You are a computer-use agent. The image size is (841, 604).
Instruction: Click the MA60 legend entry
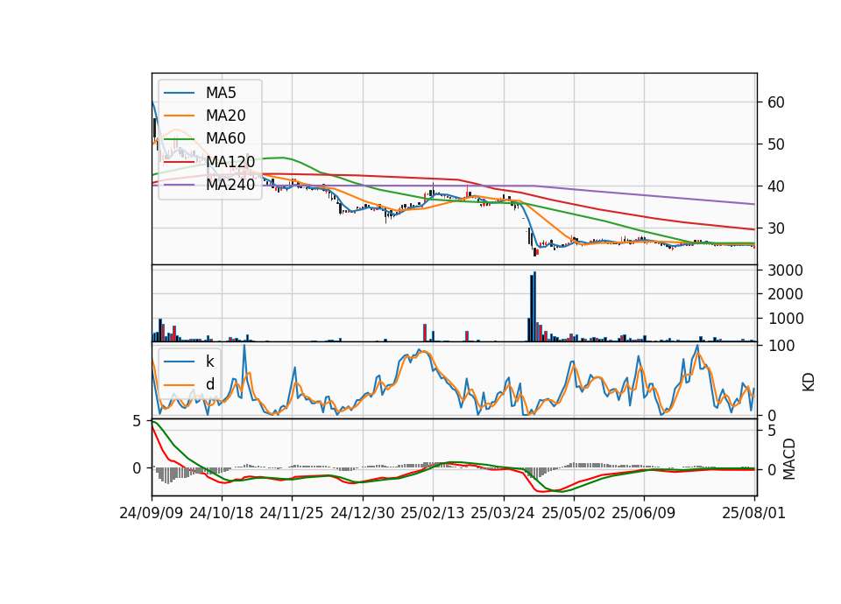204,138
